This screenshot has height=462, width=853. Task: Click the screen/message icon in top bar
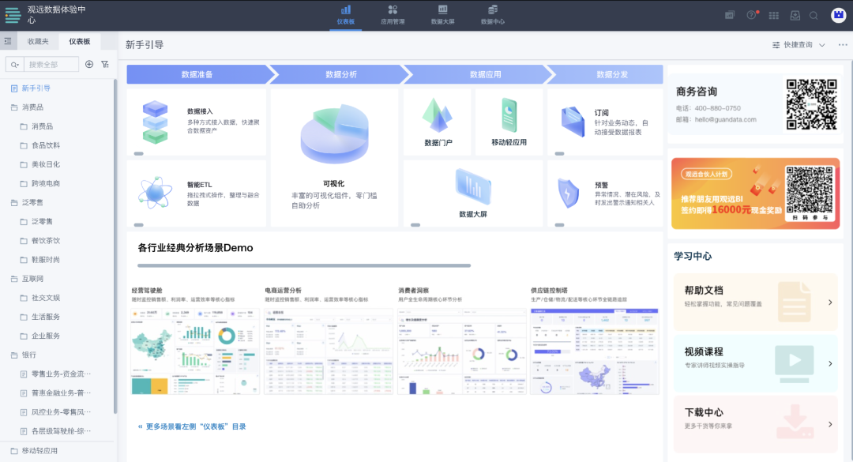point(730,15)
